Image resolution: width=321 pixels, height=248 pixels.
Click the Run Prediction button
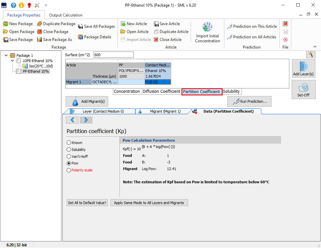pyautogui.click(x=249, y=101)
